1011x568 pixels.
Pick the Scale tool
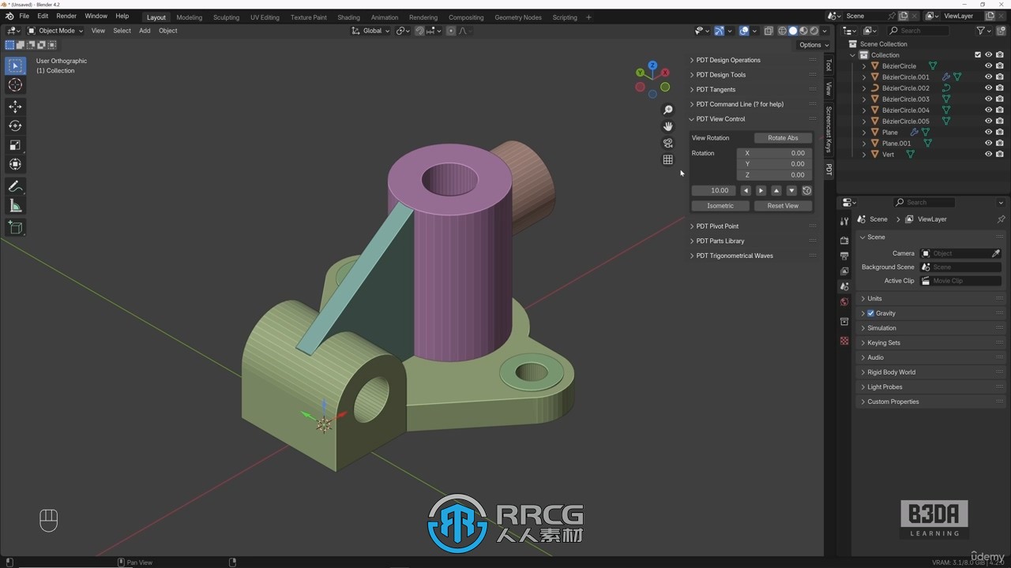pyautogui.click(x=15, y=145)
